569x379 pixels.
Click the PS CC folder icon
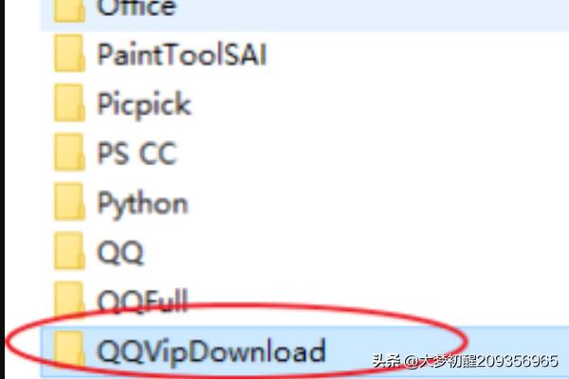(69, 153)
